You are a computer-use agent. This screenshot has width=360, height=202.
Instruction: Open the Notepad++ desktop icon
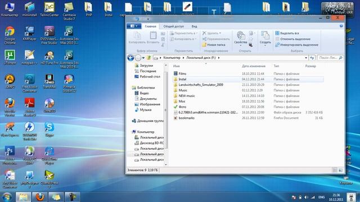(30, 57)
